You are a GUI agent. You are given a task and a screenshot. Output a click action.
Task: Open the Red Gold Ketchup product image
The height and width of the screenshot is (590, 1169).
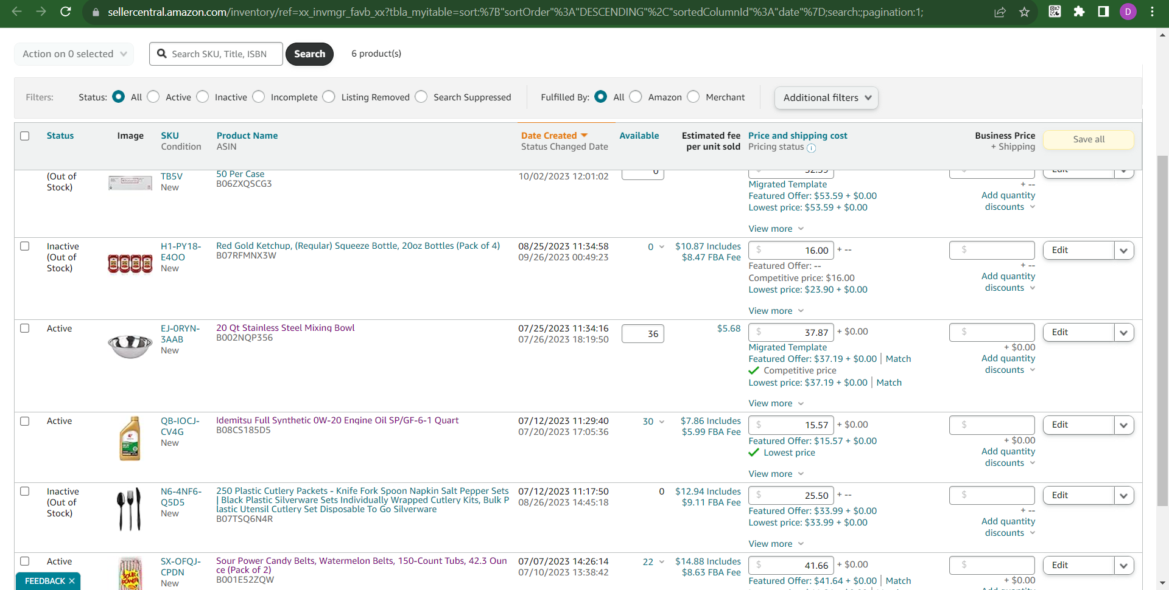[130, 263]
